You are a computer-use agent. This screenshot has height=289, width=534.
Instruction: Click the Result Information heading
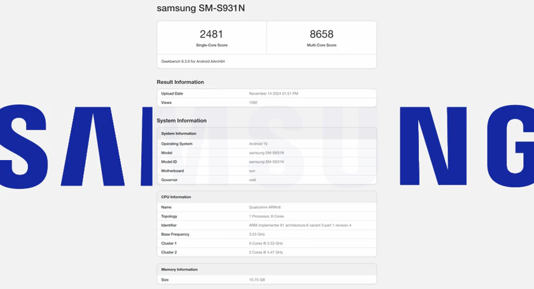click(x=180, y=82)
